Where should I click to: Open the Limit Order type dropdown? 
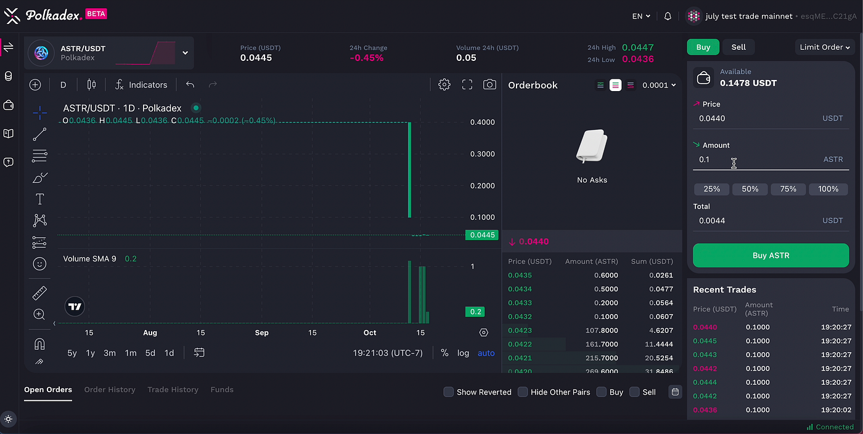(825, 47)
